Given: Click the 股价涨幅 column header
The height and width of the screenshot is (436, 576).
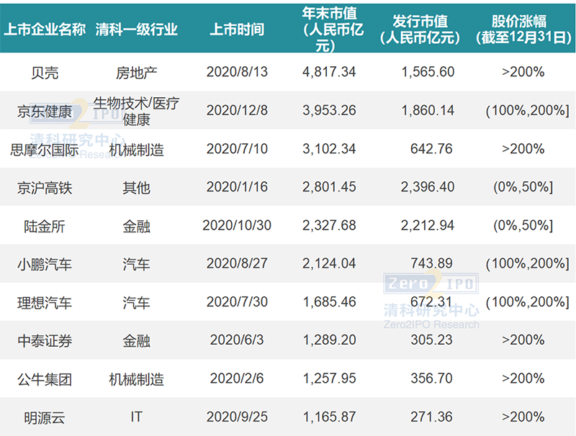Looking at the screenshot, I should coord(523,29).
